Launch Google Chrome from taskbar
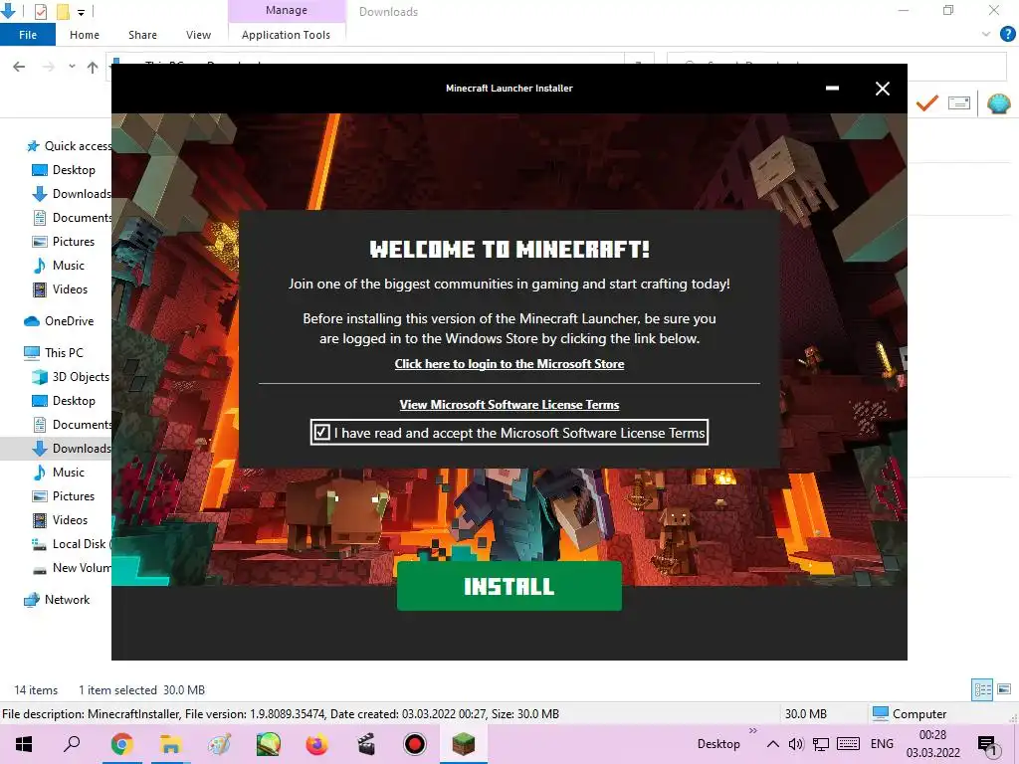The height and width of the screenshot is (764, 1019). coord(121,744)
